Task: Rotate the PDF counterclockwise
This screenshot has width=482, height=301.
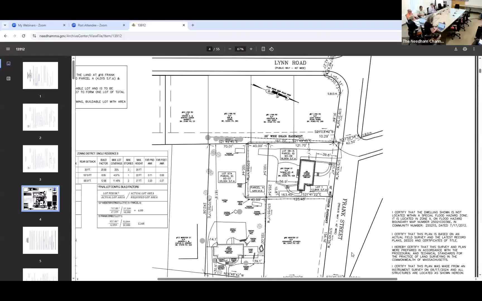Action: [x=271, y=49]
